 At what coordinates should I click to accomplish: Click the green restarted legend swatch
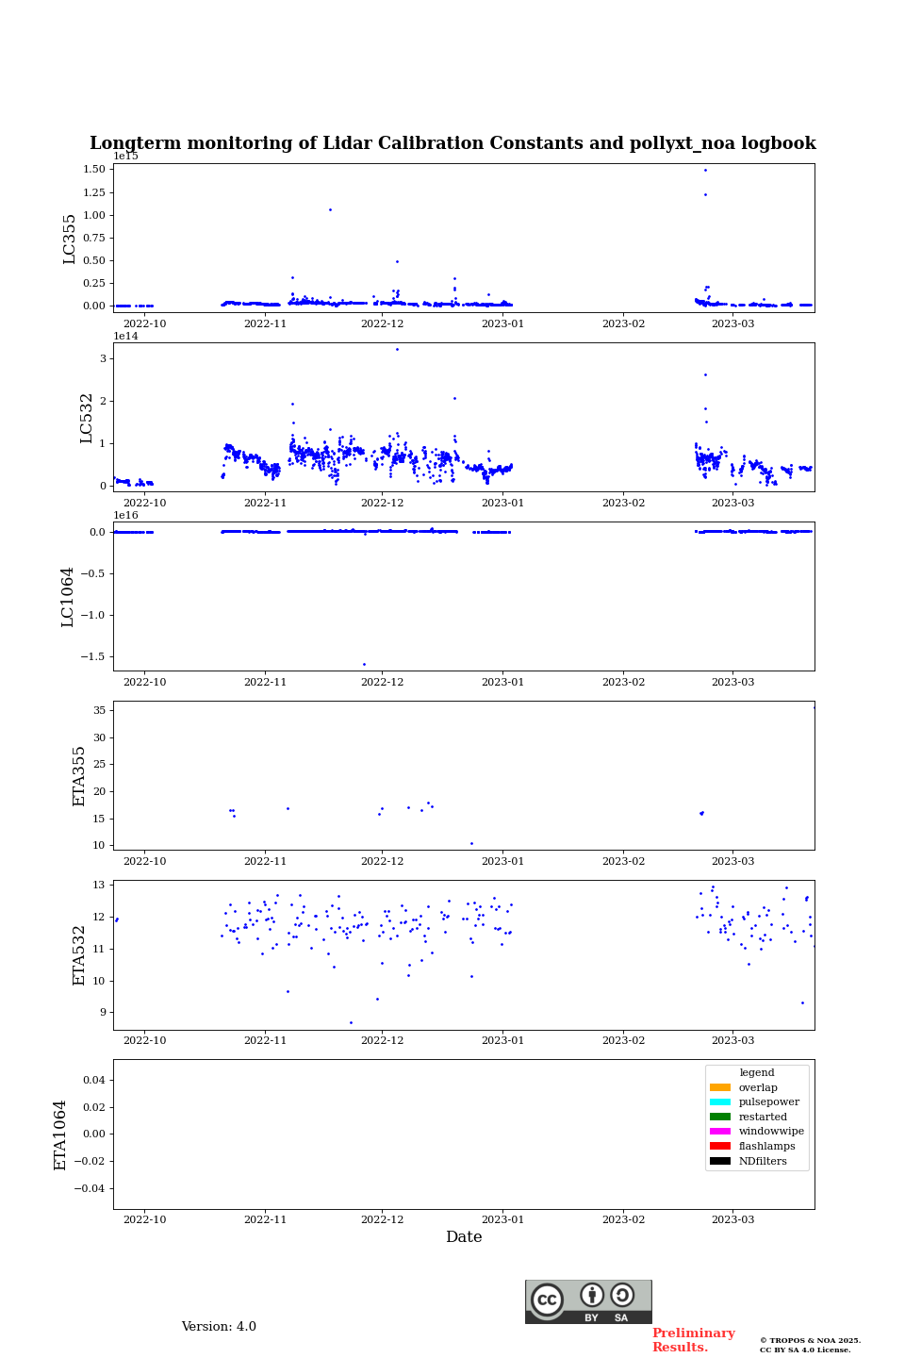[719, 1117]
